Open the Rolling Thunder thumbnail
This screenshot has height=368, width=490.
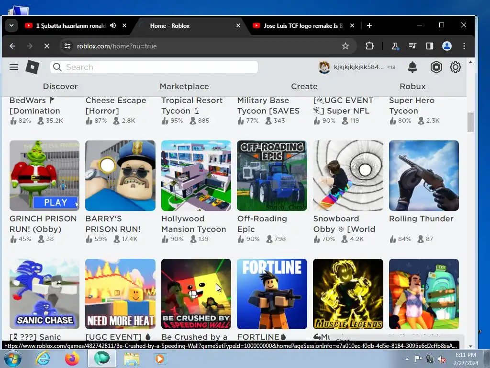pyautogui.click(x=424, y=175)
